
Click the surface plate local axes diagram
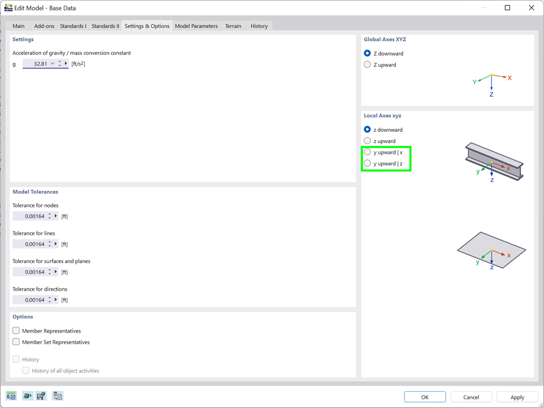tap(492, 251)
